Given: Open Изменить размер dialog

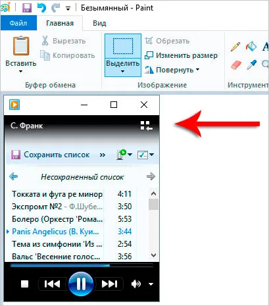Looking at the screenshot, I should [181, 55].
